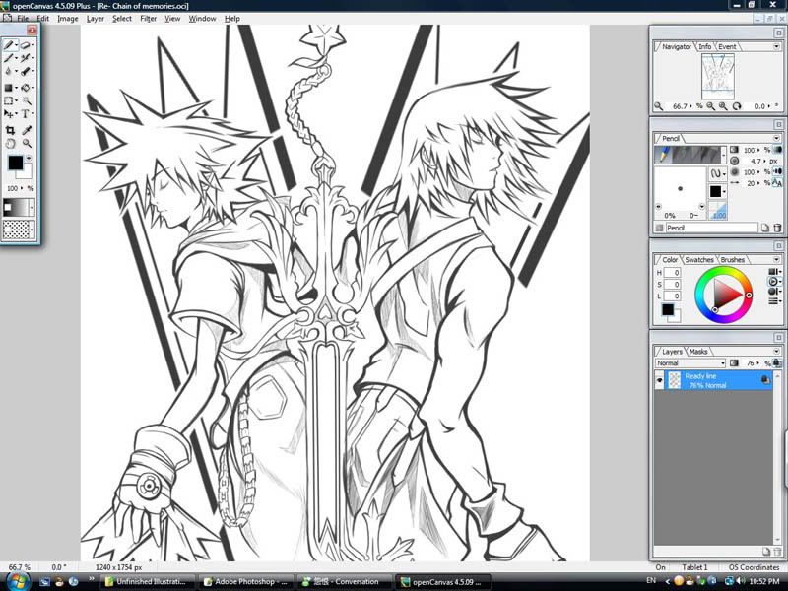Select the Pencil tool in toolbox
The height and width of the screenshot is (591, 788).
(x=9, y=45)
